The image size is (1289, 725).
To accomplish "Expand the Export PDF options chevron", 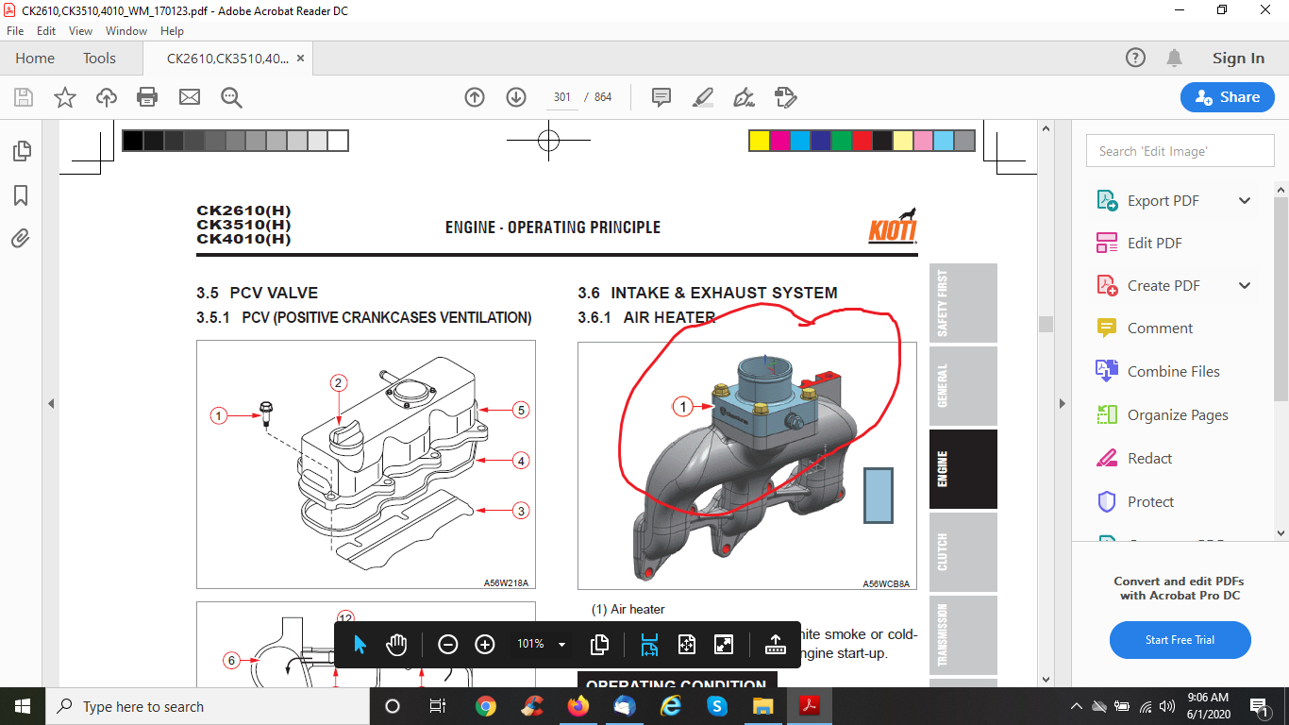I will (1245, 200).
